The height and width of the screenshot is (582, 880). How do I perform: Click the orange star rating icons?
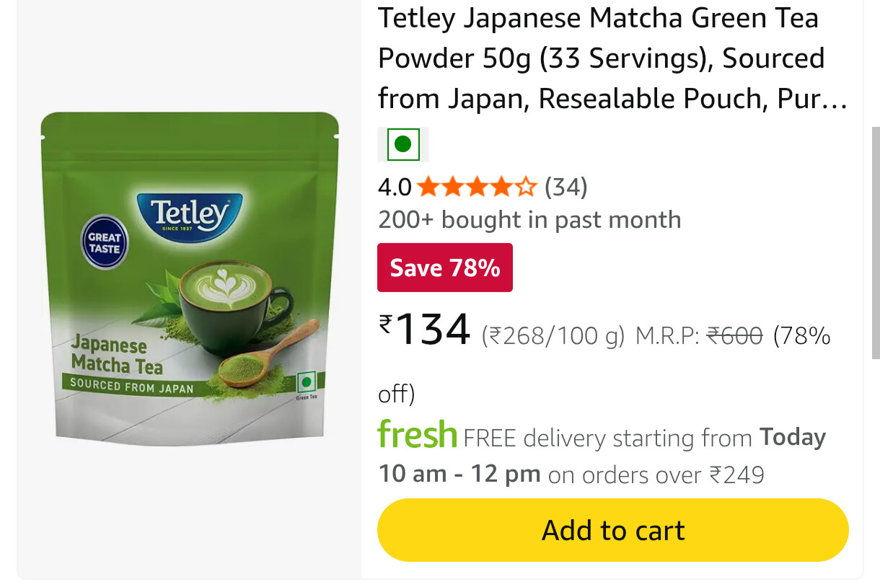(x=477, y=188)
